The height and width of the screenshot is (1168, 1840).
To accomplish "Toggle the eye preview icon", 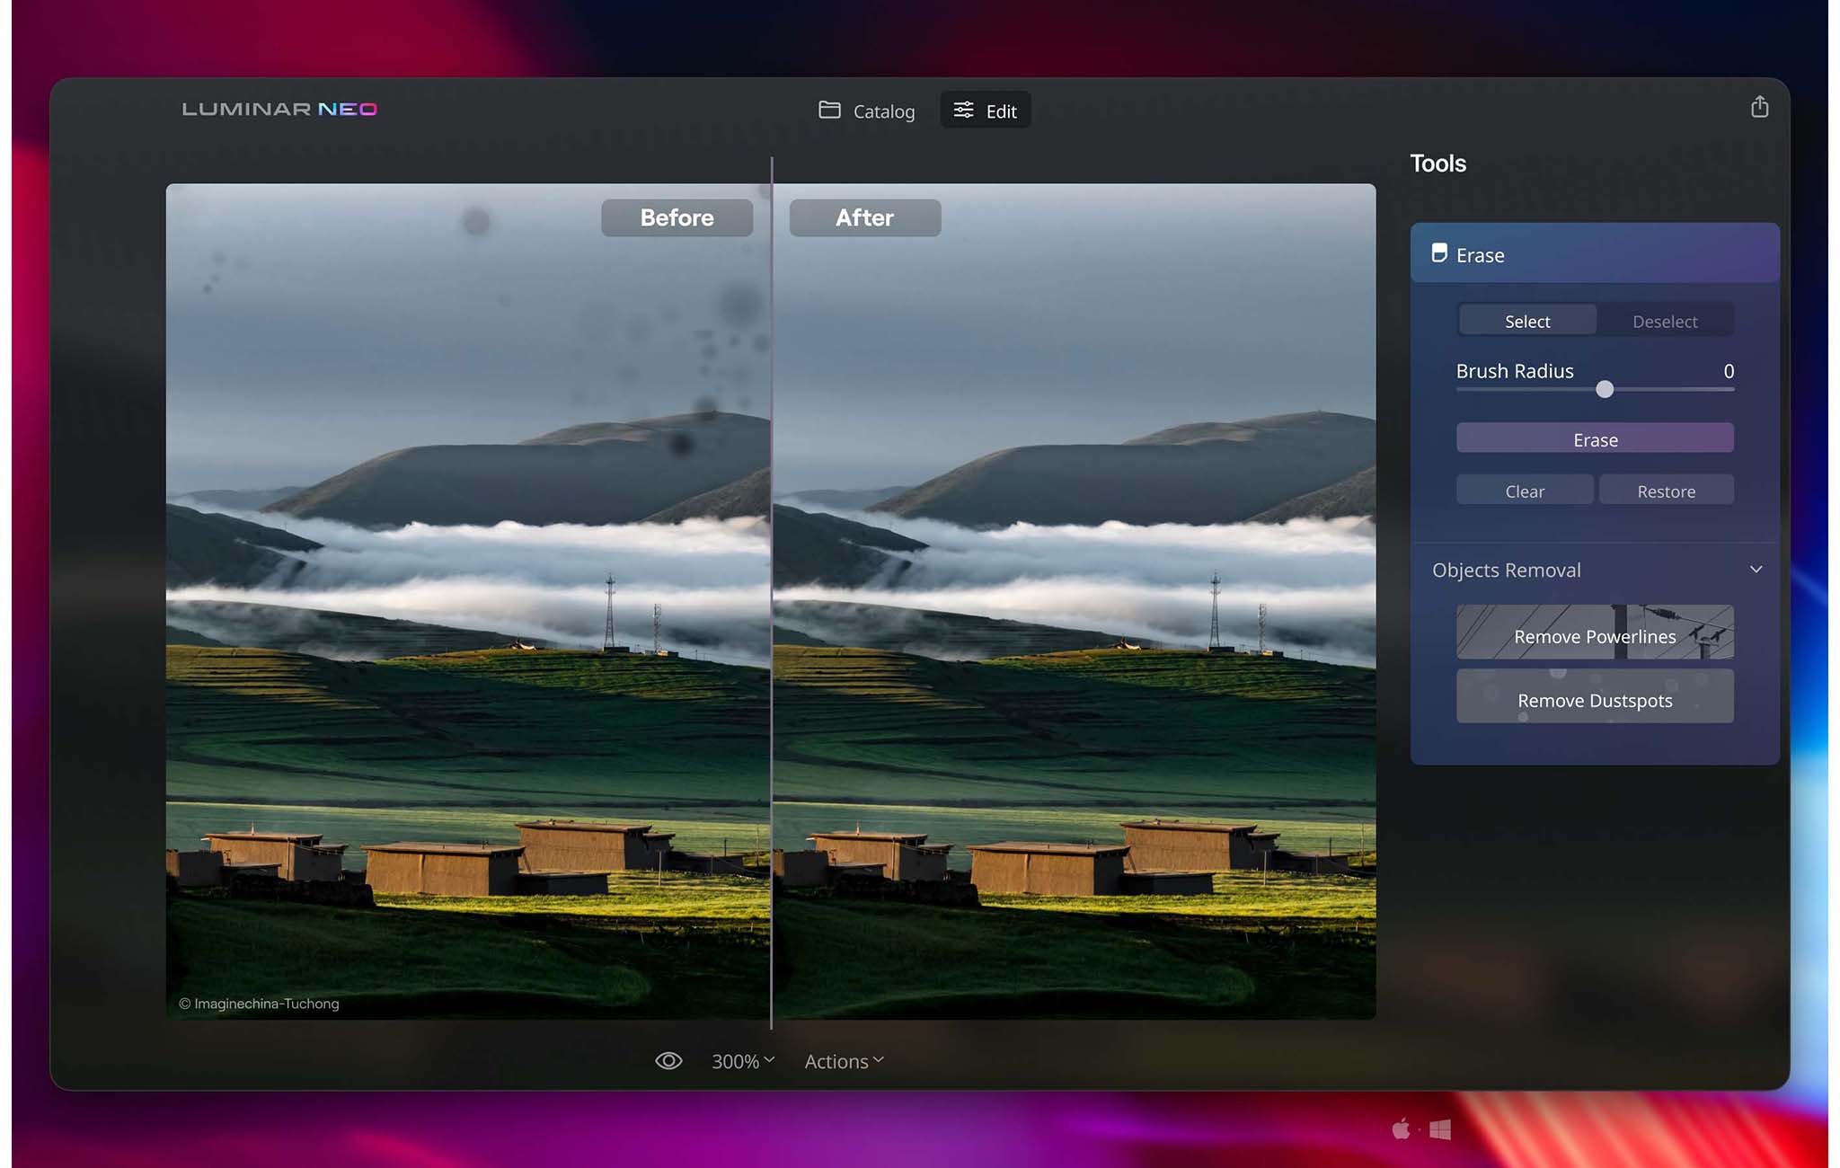I will [x=668, y=1061].
